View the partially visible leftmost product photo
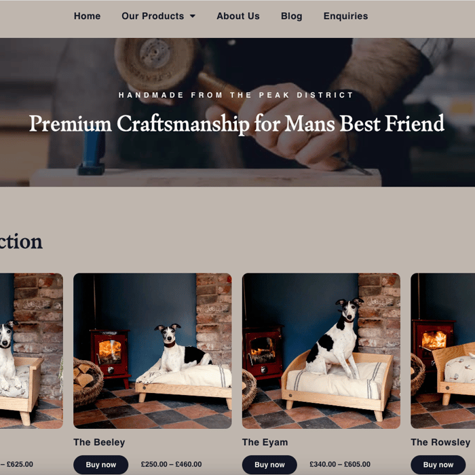The height and width of the screenshot is (475, 475). [31, 351]
